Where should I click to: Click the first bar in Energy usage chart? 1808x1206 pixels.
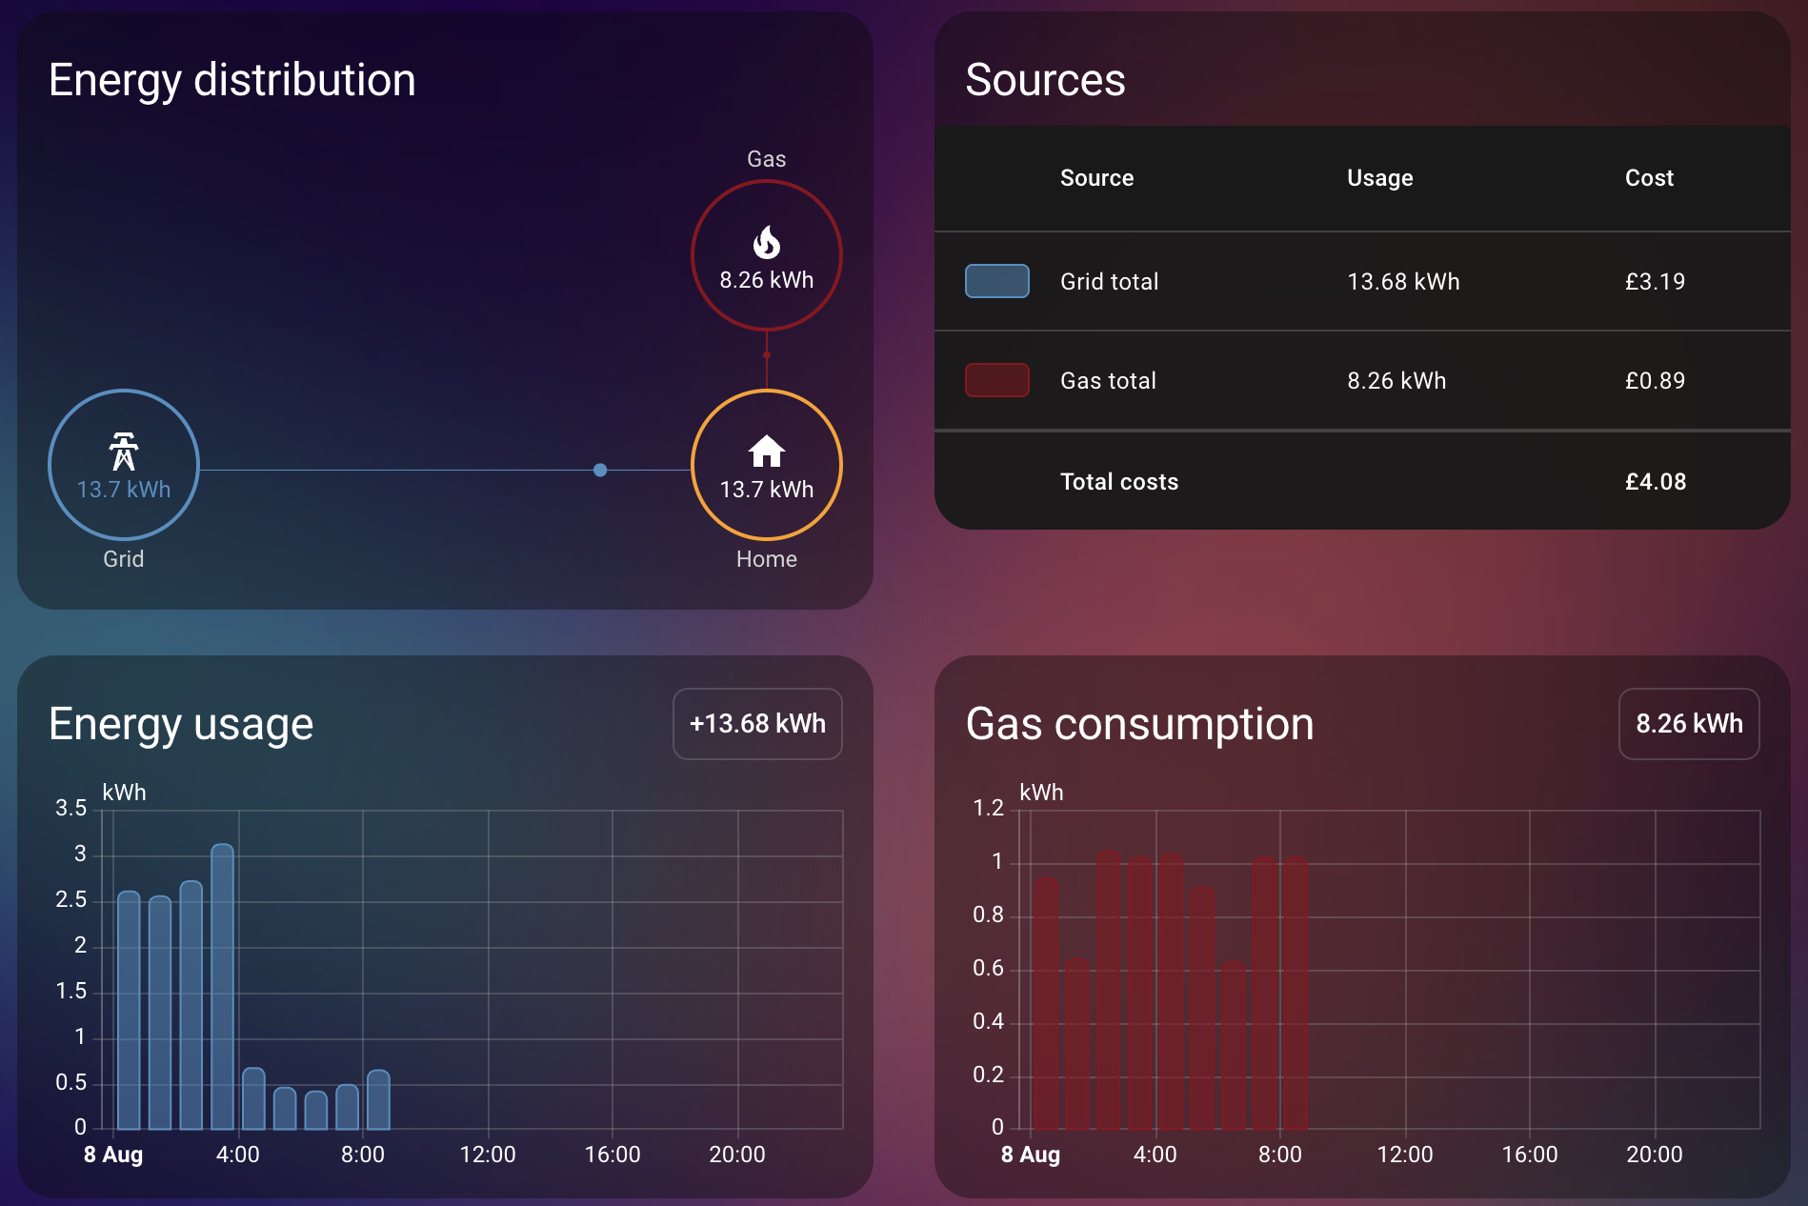pyautogui.click(x=129, y=1011)
